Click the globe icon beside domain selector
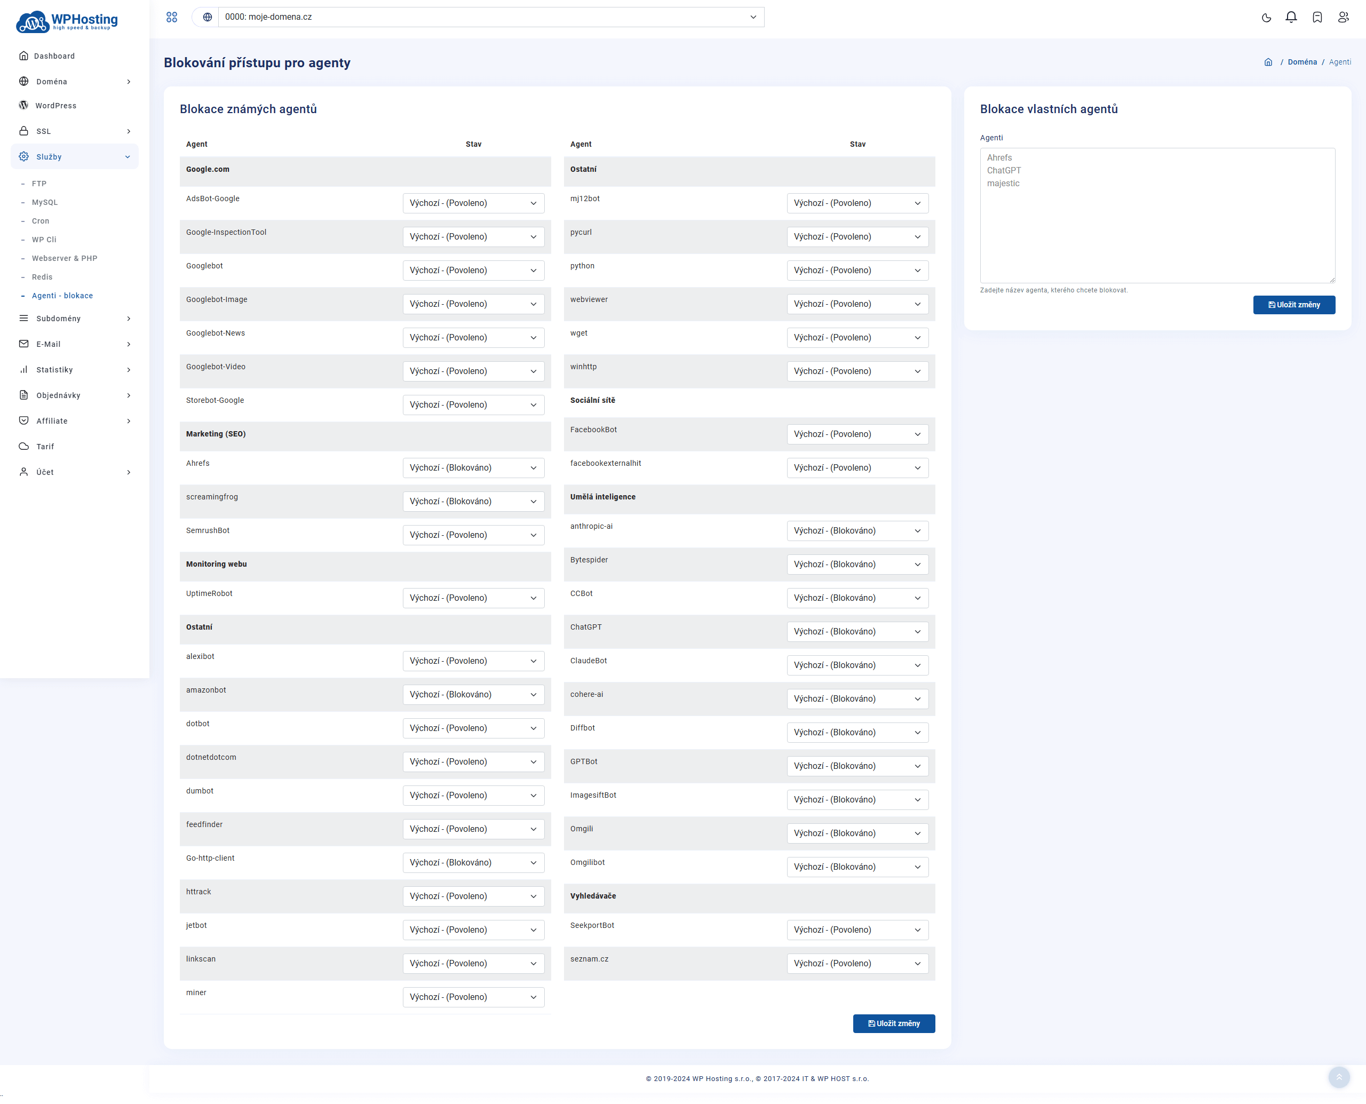 click(208, 17)
